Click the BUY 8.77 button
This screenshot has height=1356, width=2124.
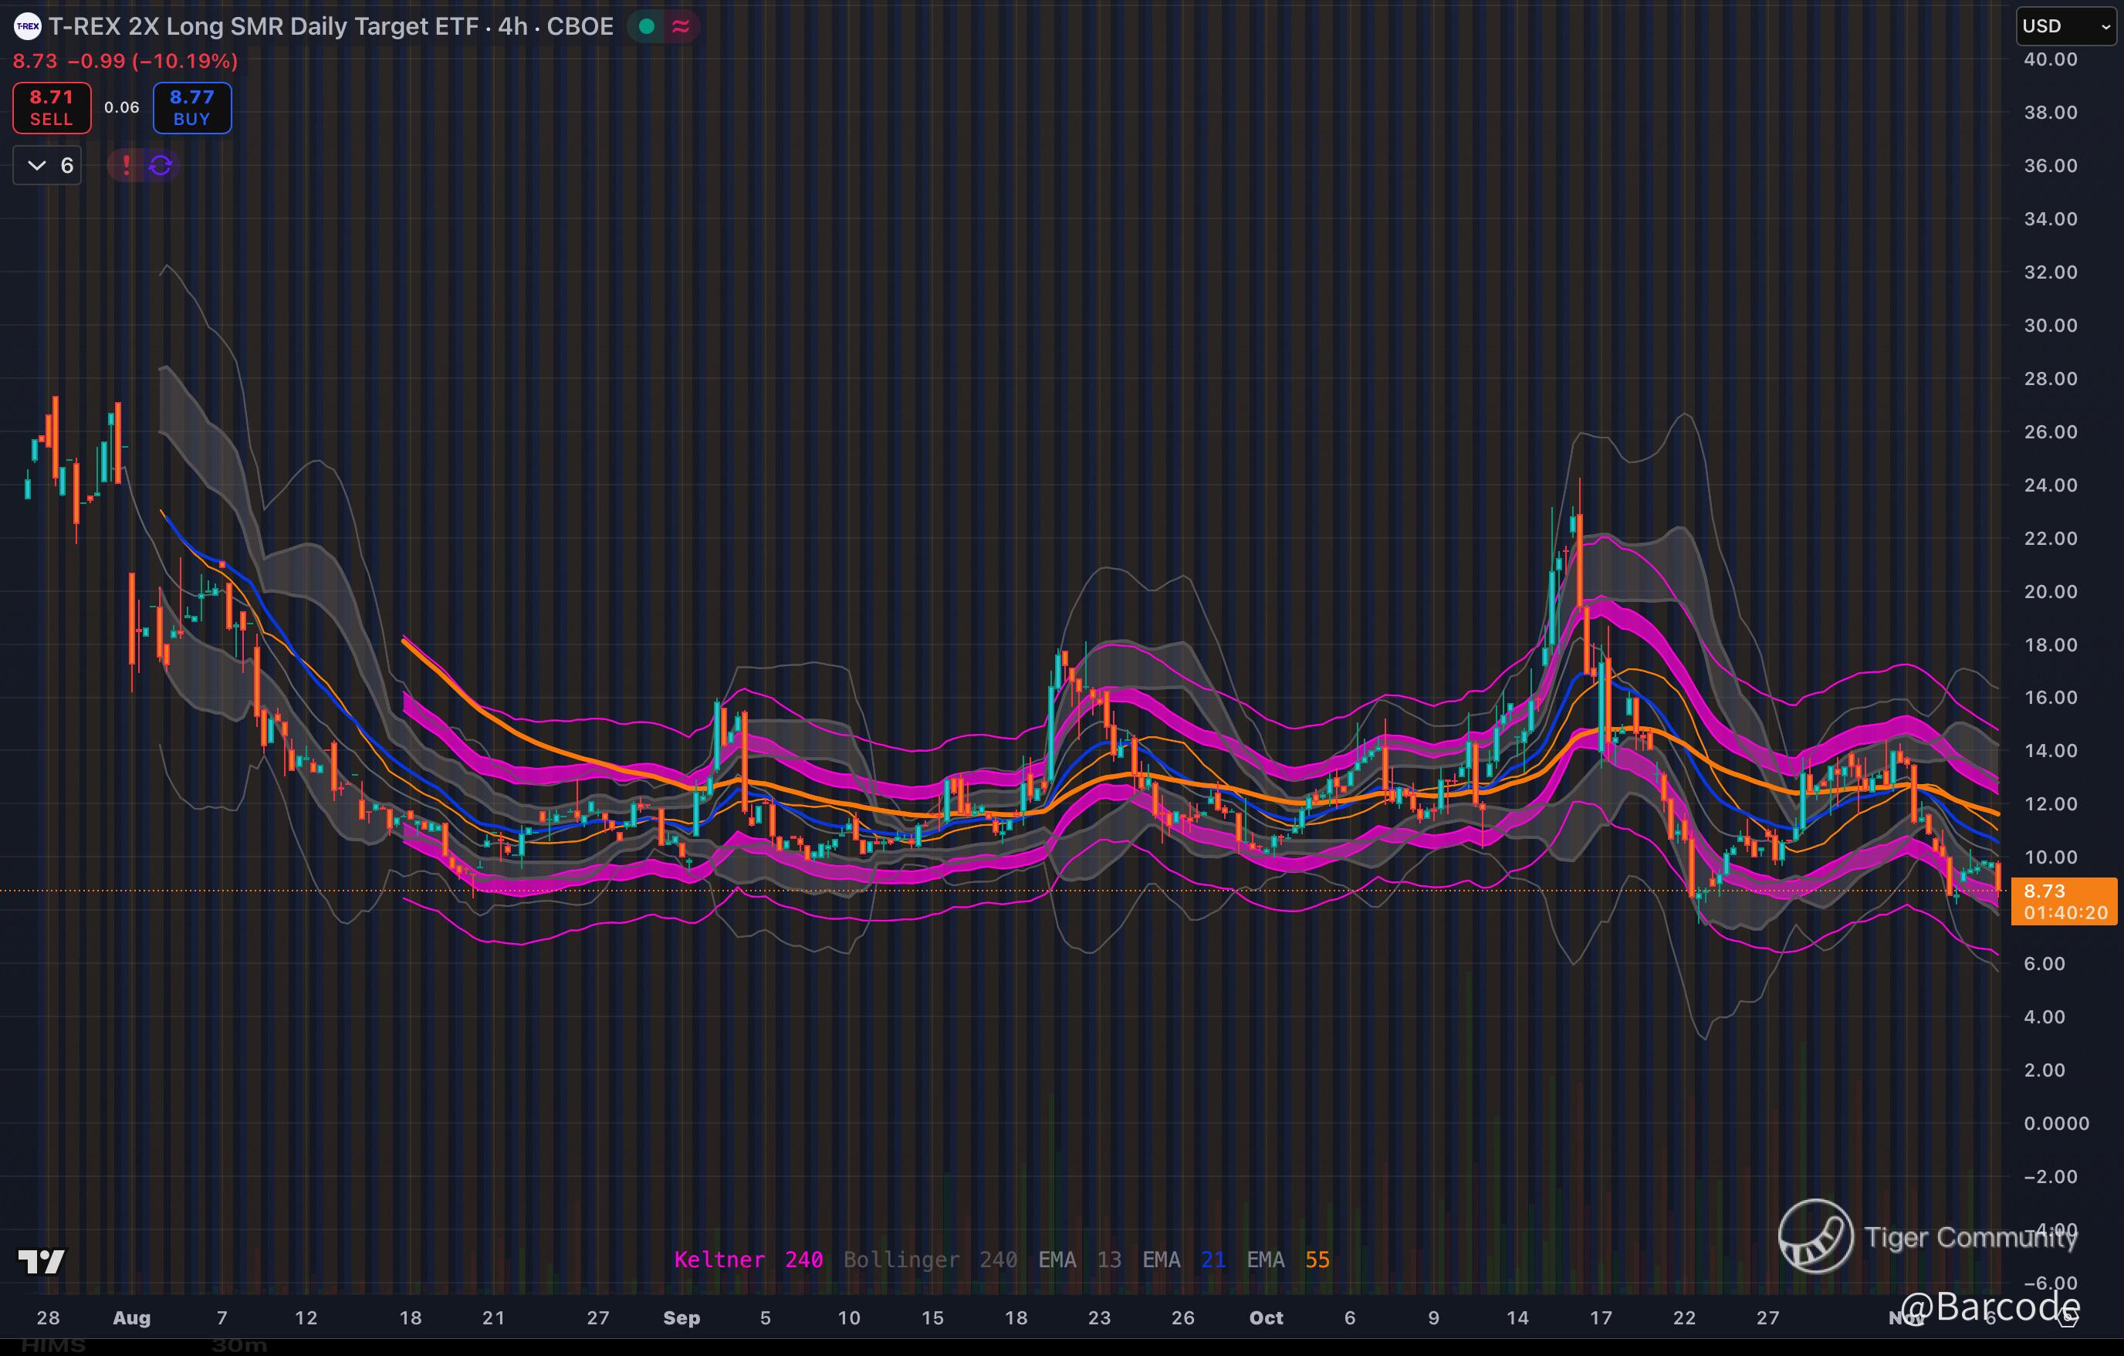tap(191, 107)
